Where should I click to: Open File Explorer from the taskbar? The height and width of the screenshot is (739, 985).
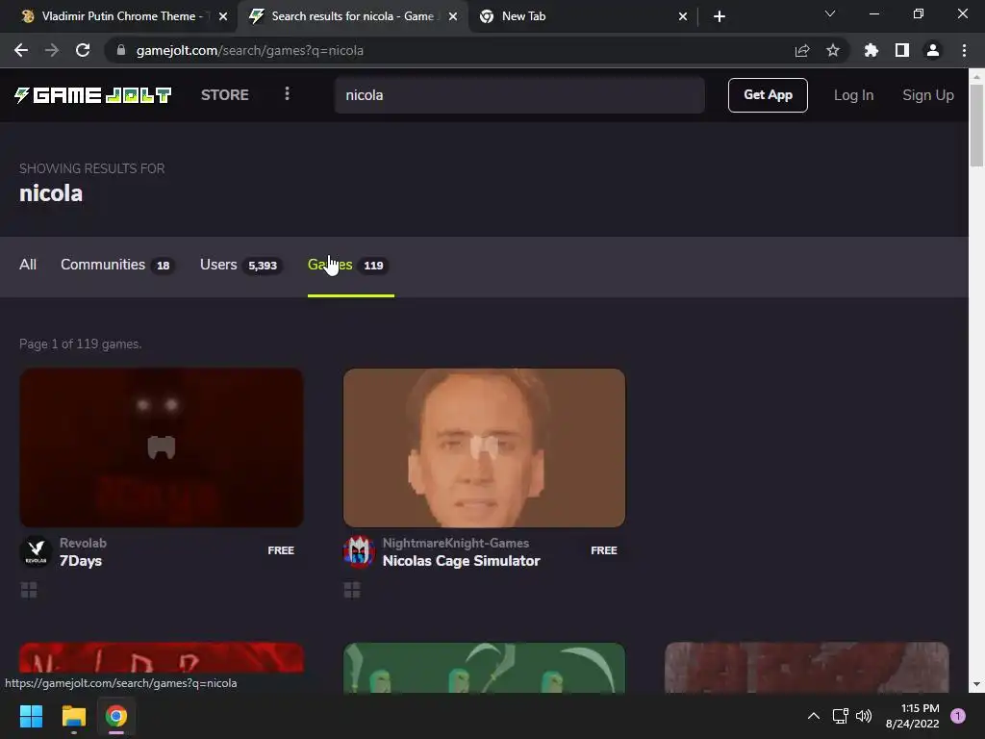(x=73, y=716)
